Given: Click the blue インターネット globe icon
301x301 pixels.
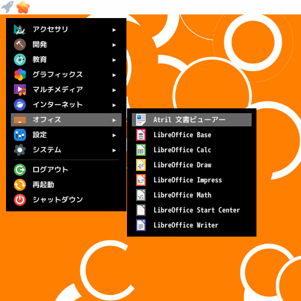Looking at the screenshot, I should 20,105.
